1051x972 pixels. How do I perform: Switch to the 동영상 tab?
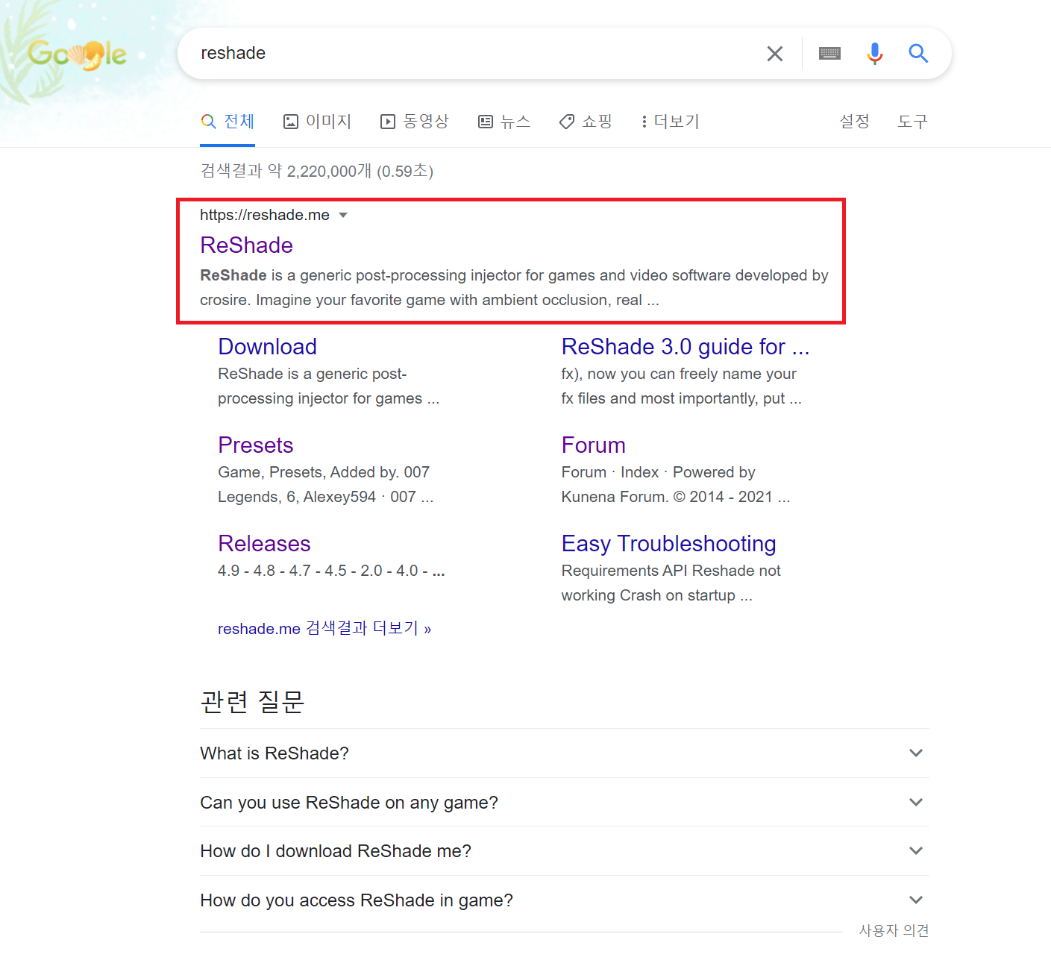click(x=415, y=122)
